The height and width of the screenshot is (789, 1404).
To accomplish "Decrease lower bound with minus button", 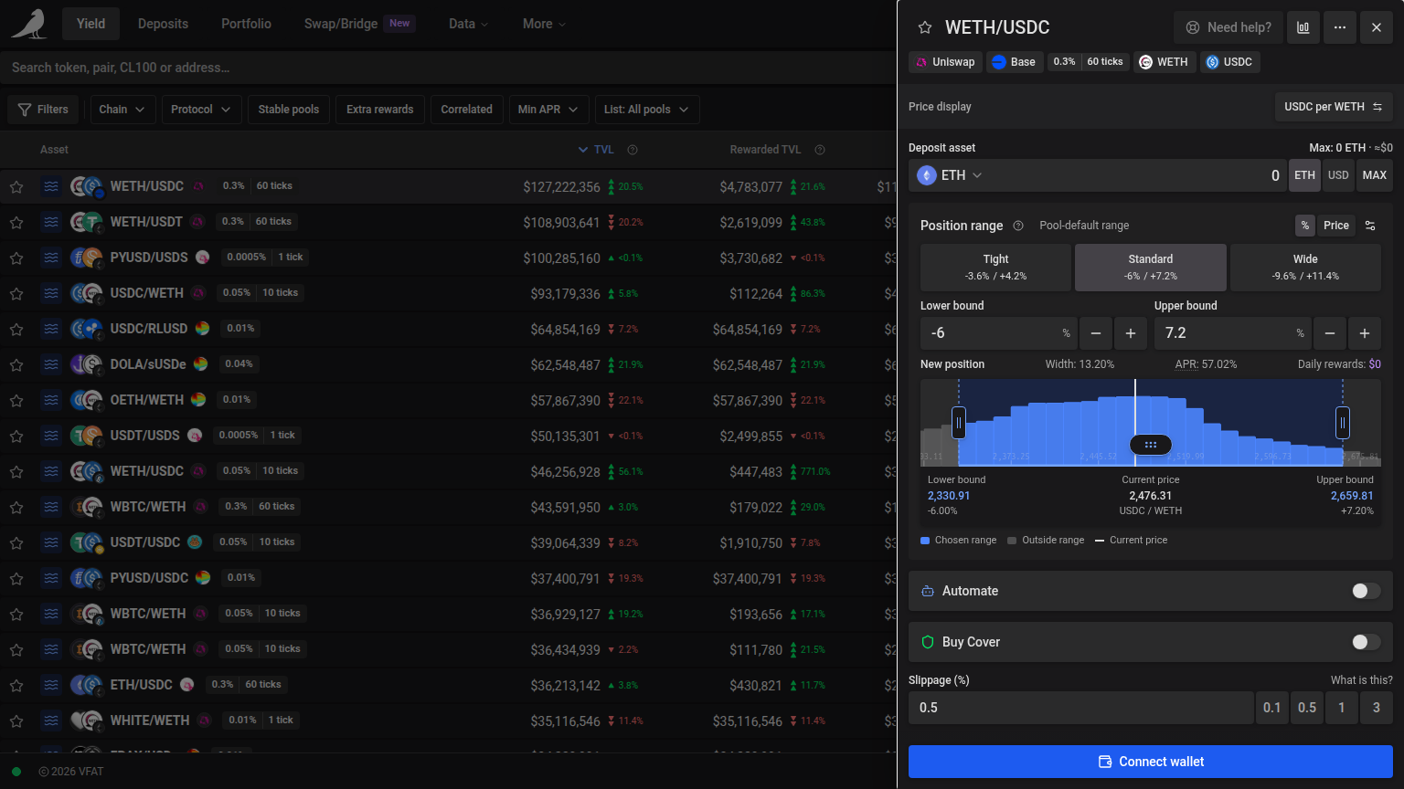I will (x=1096, y=333).
